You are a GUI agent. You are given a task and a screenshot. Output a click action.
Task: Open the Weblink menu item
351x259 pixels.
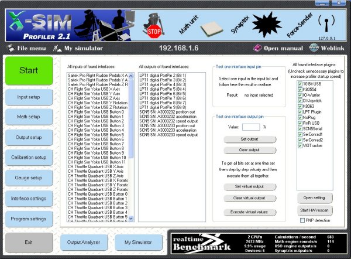pos(332,48)
